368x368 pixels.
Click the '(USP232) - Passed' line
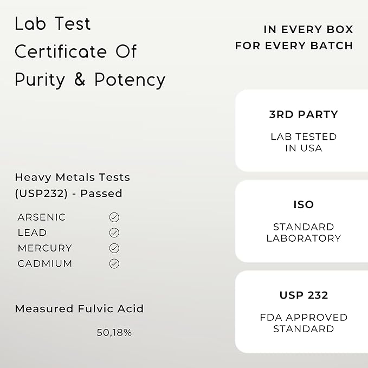[68, 193]
